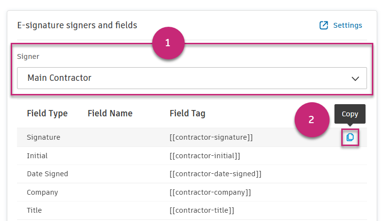
Task: Click the [[contractor-title]] field tag
Action: [x=202, y=210]
